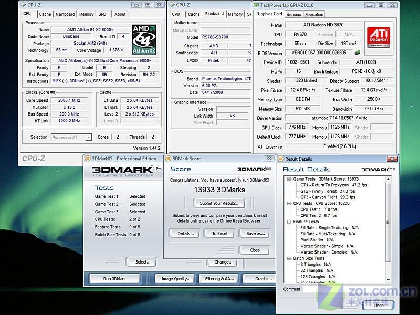Switch to the Cache tab in left CPU-Z
The image size is (420, 315).
pyautogui.click(x=45, y=14)
